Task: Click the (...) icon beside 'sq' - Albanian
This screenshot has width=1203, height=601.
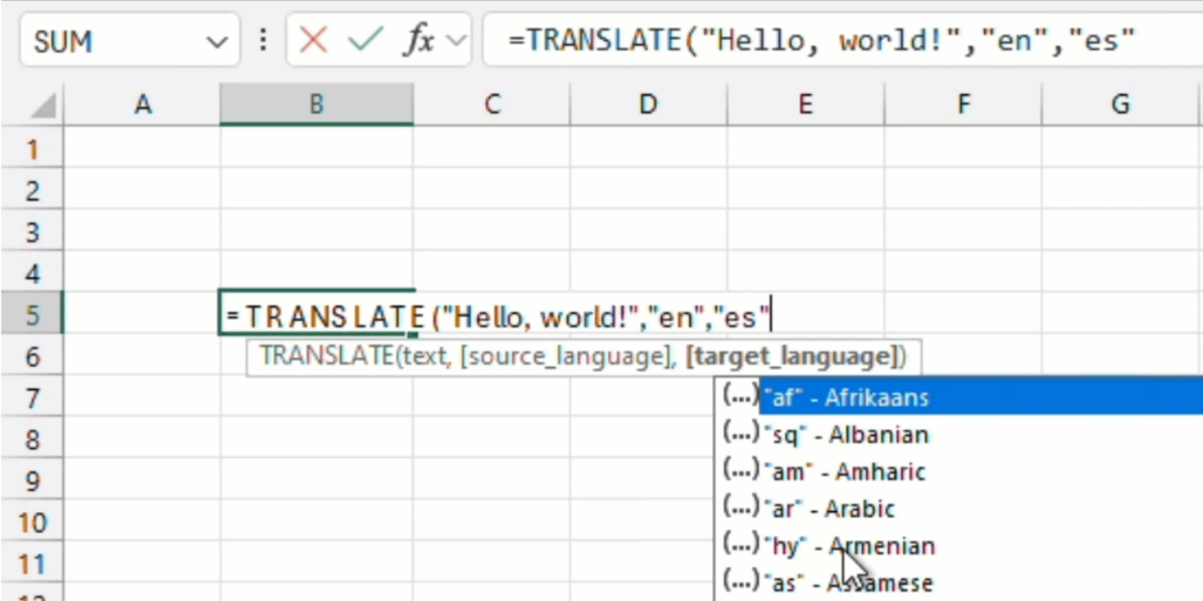Action: pyautogui.click(x=741, y=434)
